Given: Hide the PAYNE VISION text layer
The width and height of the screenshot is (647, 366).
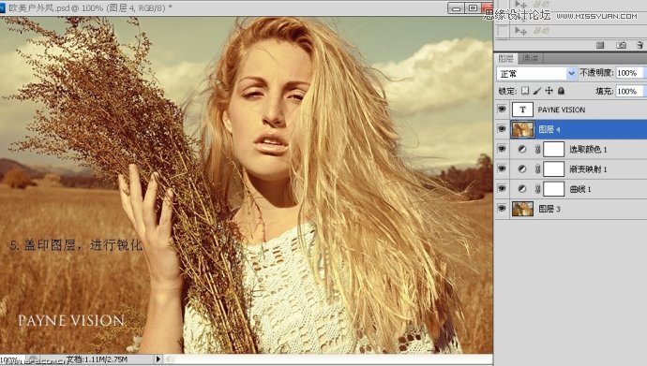Looking at the screenshot, I should click(502, 110).
